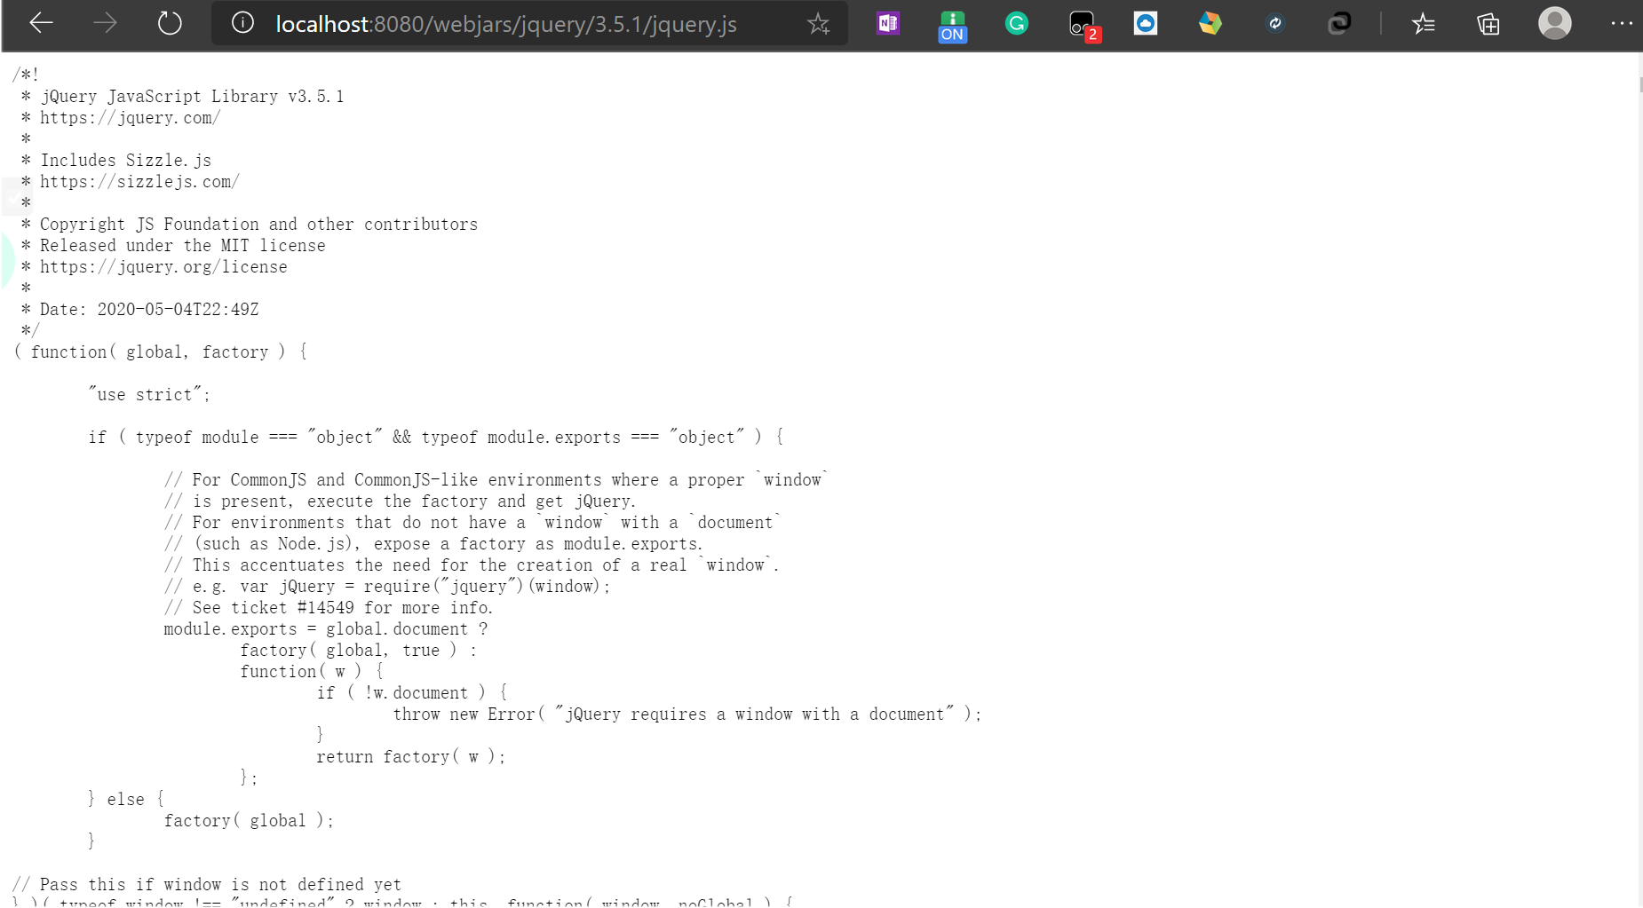Click 'module.exports = global.document ?' line
Viewport: 1643px width, 908px height.
pos(326,628)
